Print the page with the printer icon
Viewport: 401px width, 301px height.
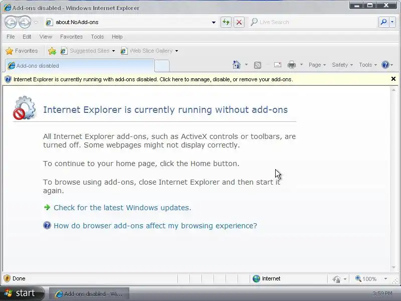pyautogui.click(x=292, y=65)
